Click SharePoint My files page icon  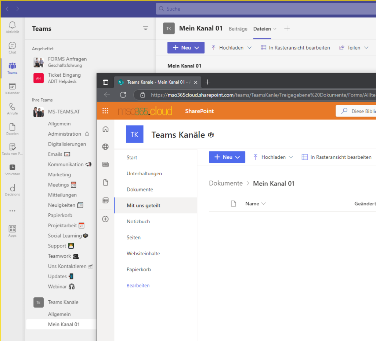[105, 183]
